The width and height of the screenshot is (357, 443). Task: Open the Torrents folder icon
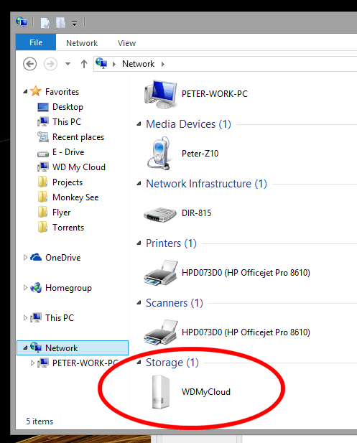[43, 227]
